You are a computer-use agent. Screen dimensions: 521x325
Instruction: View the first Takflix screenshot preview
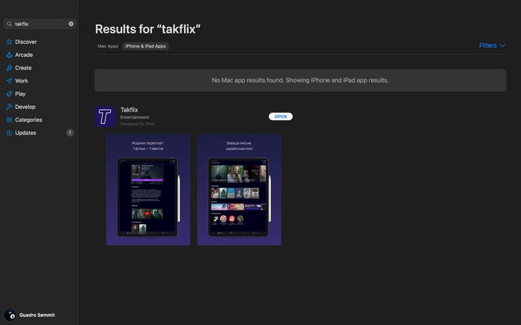click(148, 189)
